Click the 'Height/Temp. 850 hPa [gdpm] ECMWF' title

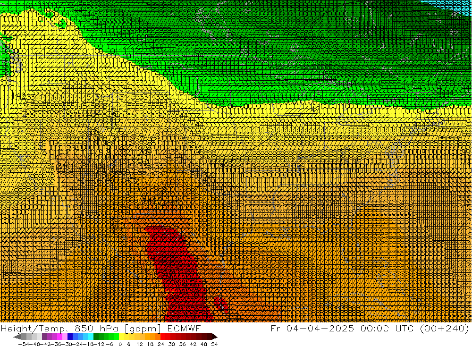[101, 328]
